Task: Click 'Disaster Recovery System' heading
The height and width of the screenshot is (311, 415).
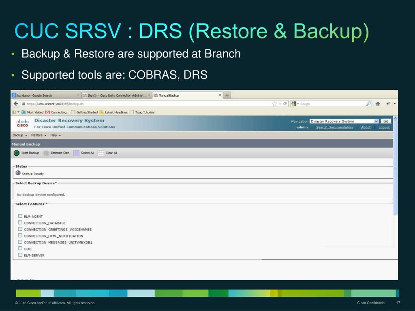Action: [x=69, y=120]
